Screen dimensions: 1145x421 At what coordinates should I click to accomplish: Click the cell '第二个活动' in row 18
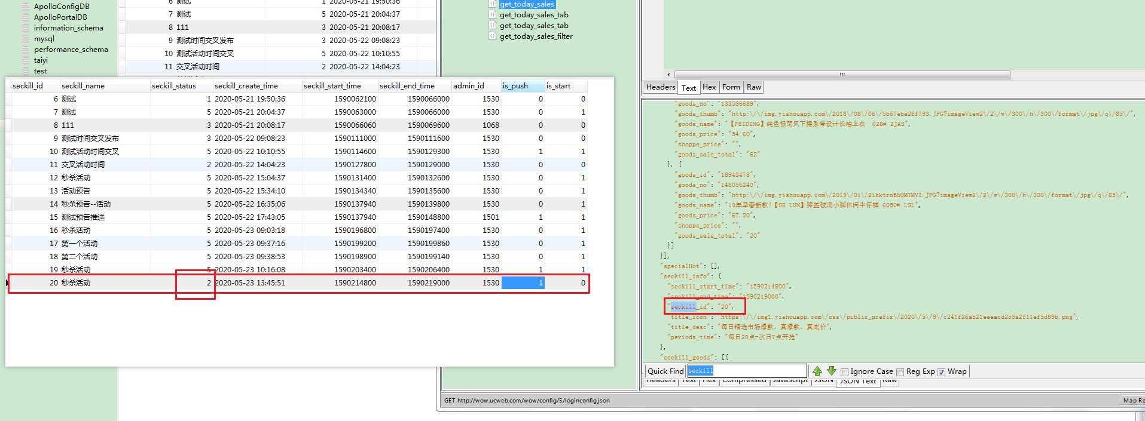(x=105, y=257)
